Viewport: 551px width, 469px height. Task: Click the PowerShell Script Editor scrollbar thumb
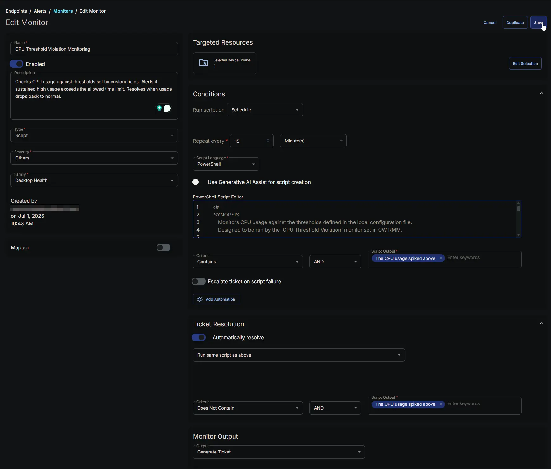pyautogui.click(x=518, y=209)
